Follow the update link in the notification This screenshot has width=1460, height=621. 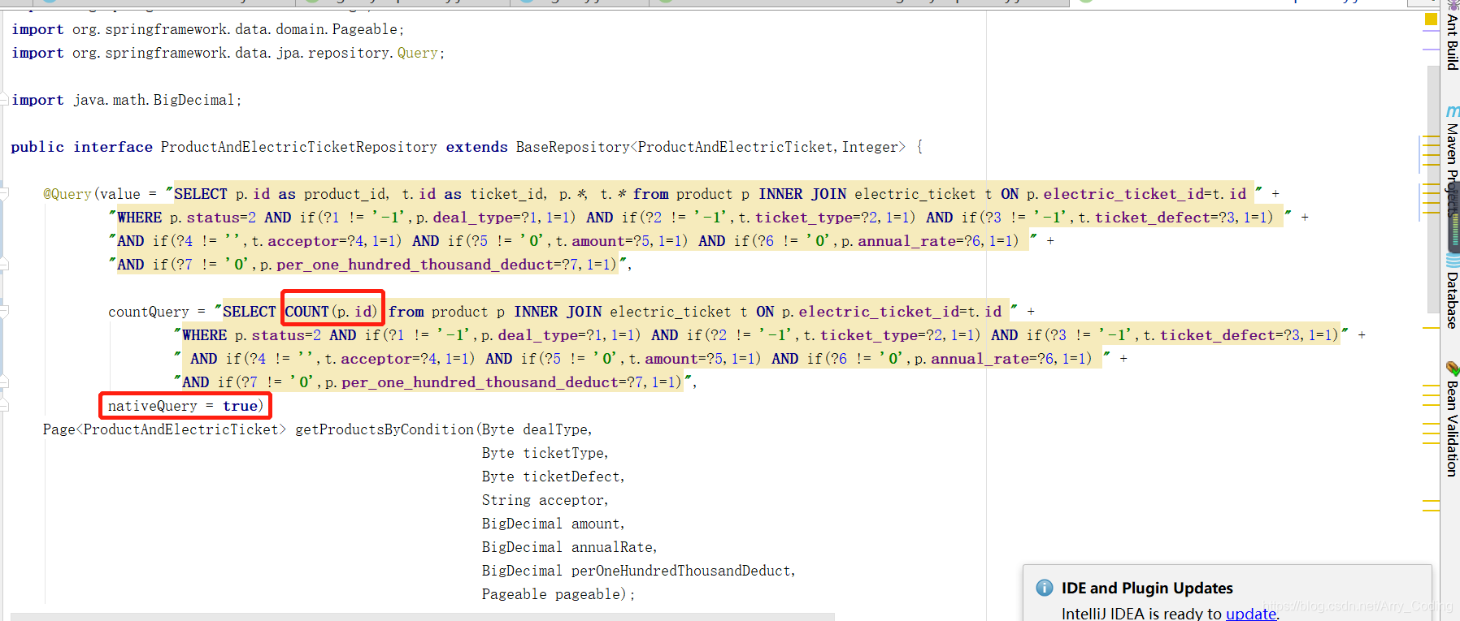click(1250, 614)
